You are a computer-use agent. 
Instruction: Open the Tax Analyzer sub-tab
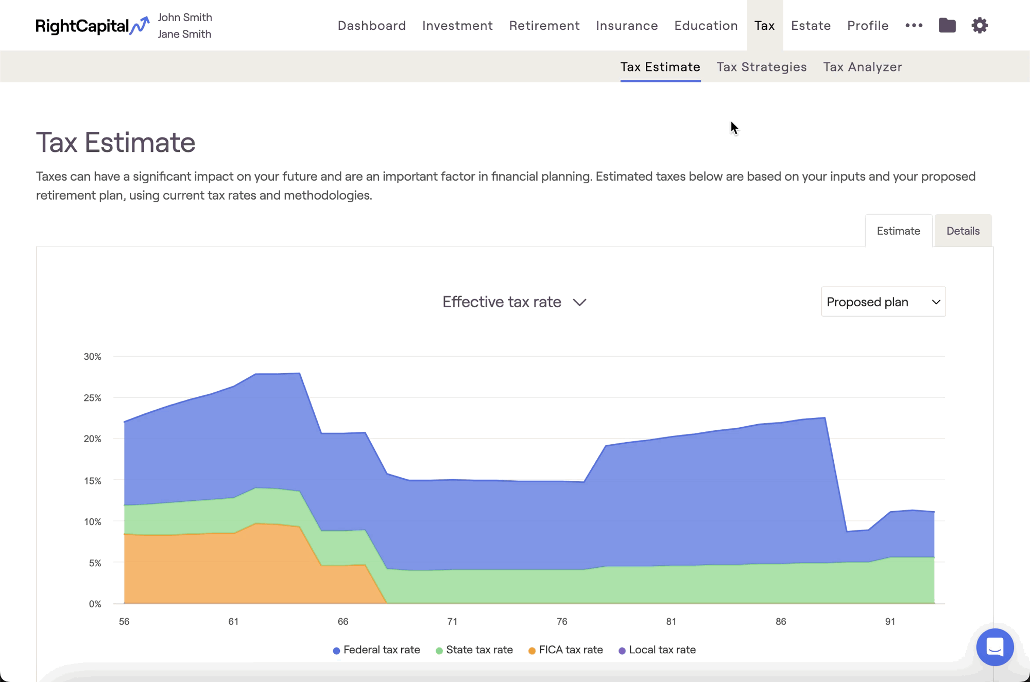(x=862, y=67)
